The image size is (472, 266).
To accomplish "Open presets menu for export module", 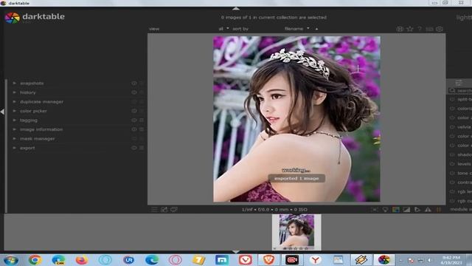I will coord(142,148).
